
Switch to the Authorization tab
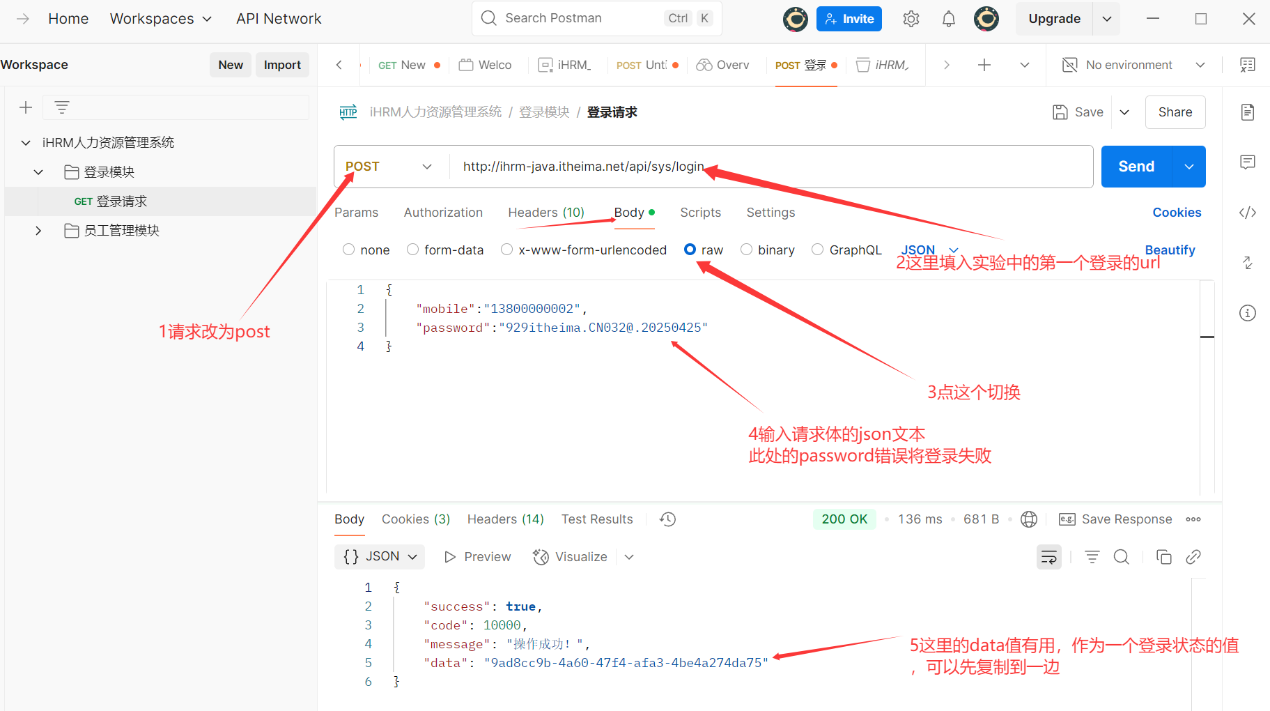coord(443,213)
